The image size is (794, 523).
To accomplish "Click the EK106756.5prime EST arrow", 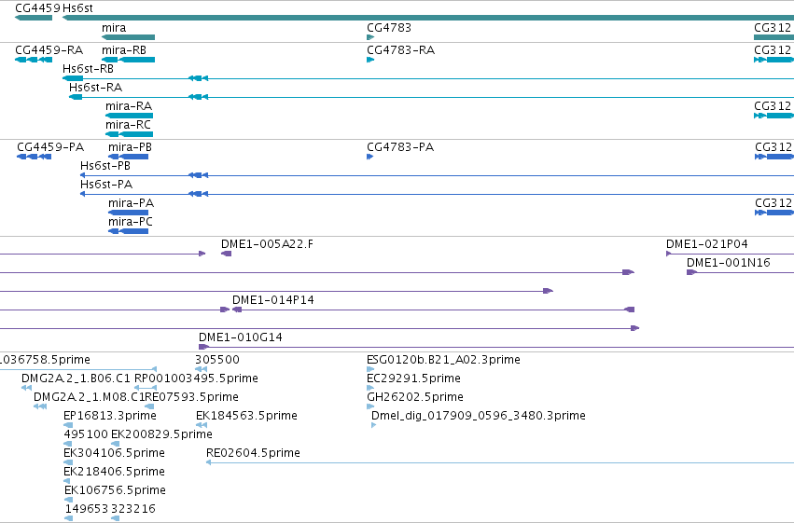I will click(68, 500).
